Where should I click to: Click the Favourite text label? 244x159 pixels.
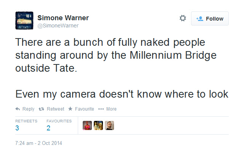pos(84,109)
